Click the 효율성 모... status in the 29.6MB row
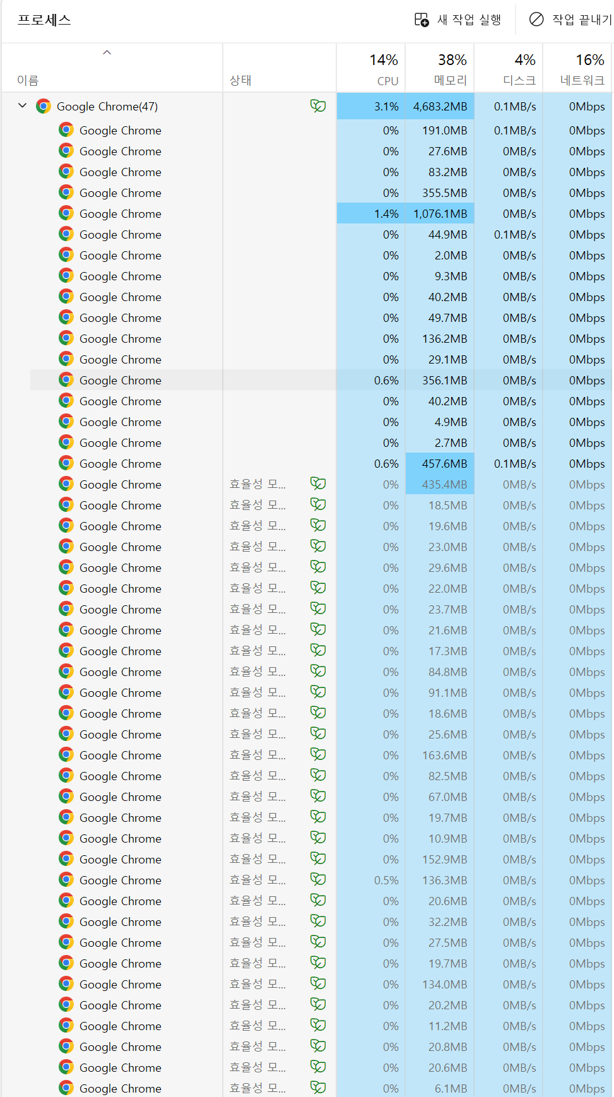This screenshot has height=1097, width=614. [x=257, y=567]
